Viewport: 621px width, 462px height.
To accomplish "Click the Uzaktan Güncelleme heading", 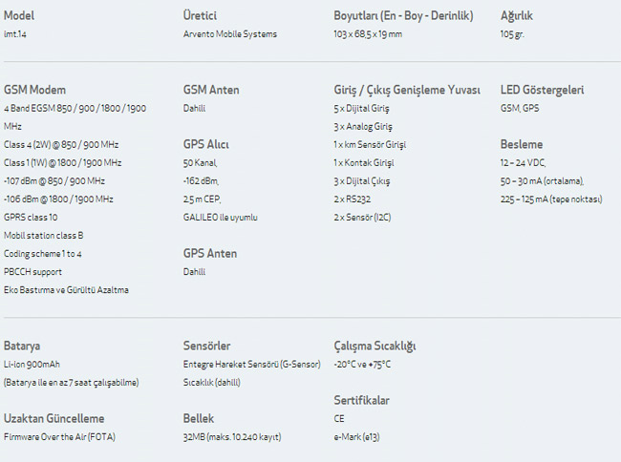I will point(54,419).
